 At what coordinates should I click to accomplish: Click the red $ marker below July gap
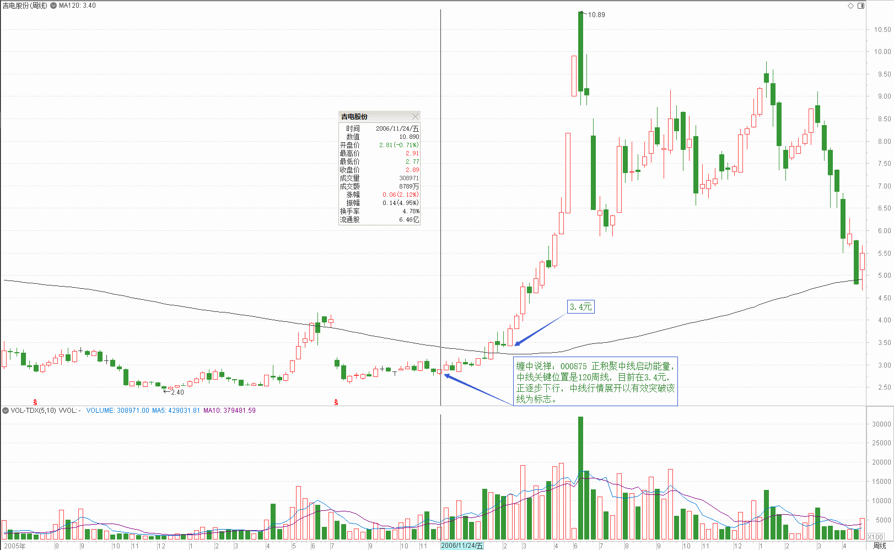click(x=336, y=403)
